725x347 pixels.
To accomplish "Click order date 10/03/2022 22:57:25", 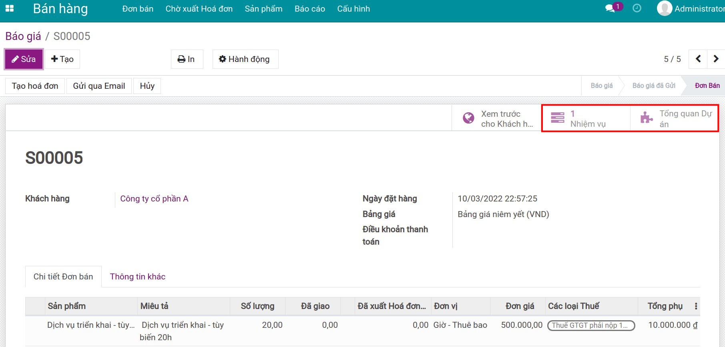I will [497, 199].
